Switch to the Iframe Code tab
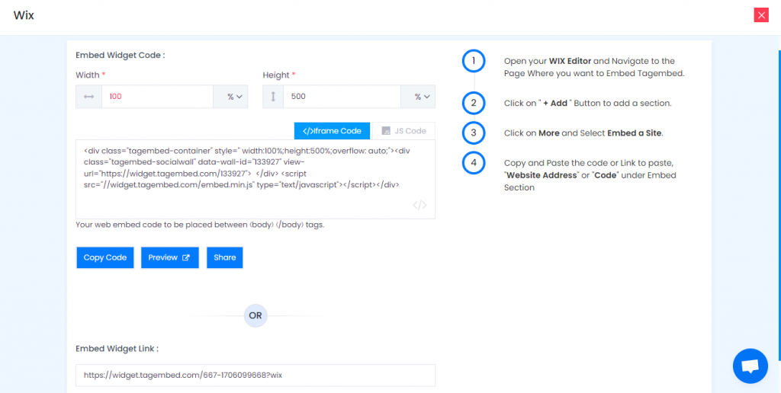The image size is (781, 393). click(x=333, y=131)
